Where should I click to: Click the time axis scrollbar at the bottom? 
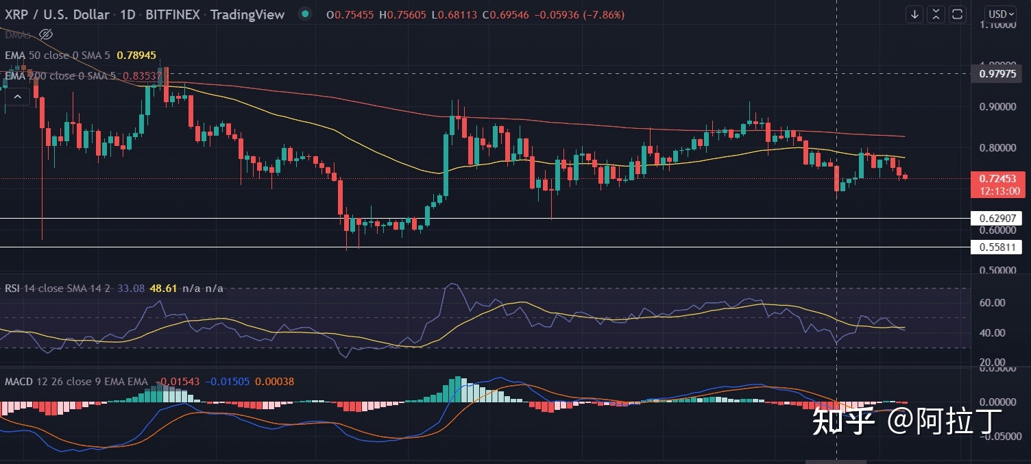click(835, 462)
